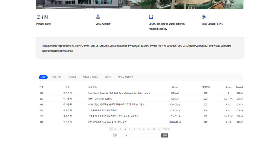The image size is (280, 142).
Task: Click the location pin icon beside 위치
Action: tap(38, 17)
